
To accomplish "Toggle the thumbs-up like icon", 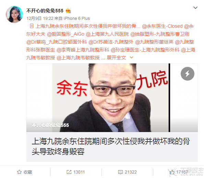I will tap(172, 172).
